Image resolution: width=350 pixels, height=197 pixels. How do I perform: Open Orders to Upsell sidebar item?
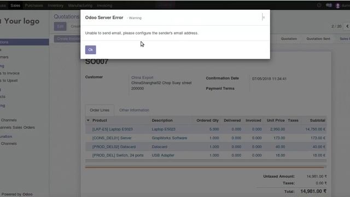9,80
